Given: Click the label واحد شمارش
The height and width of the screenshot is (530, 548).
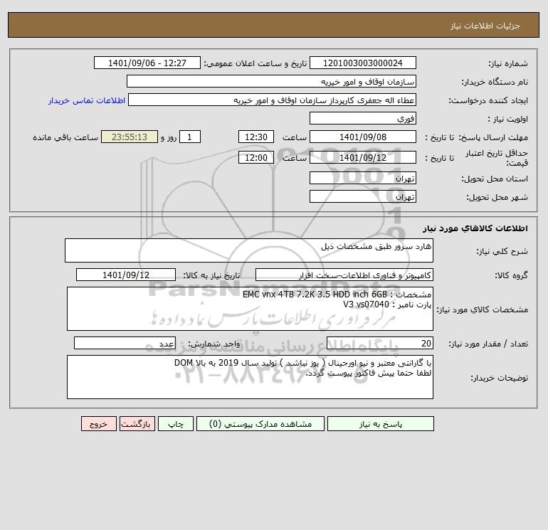Looking at the screenshot, I should (214, 344).
